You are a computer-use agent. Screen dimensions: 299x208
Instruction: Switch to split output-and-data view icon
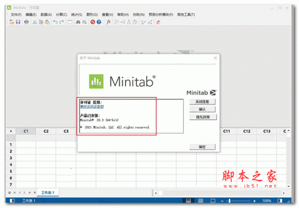pyautogui.click(x=188, y=201)
